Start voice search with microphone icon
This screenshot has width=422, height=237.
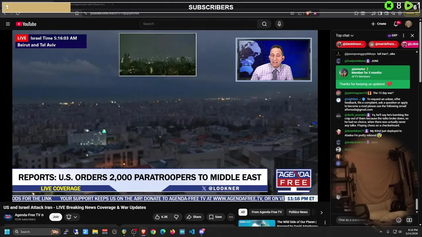[279, 24]
